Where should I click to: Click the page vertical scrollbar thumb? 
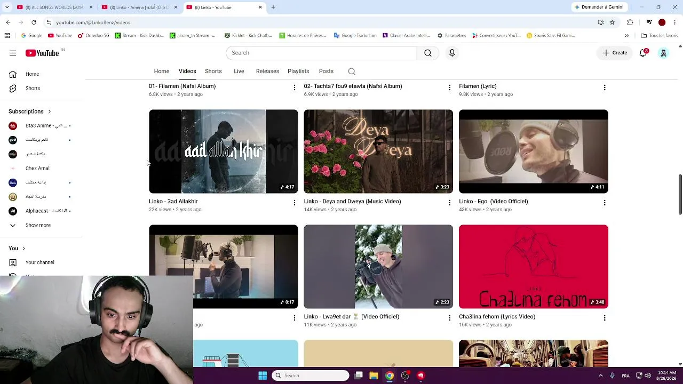(x=680, y=194)
